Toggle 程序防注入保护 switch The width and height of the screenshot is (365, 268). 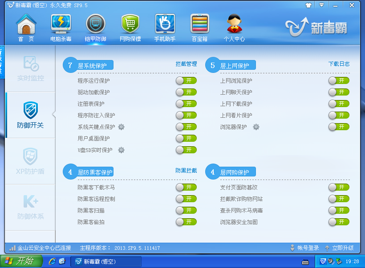pyautogui.click(x=186, y=115)
